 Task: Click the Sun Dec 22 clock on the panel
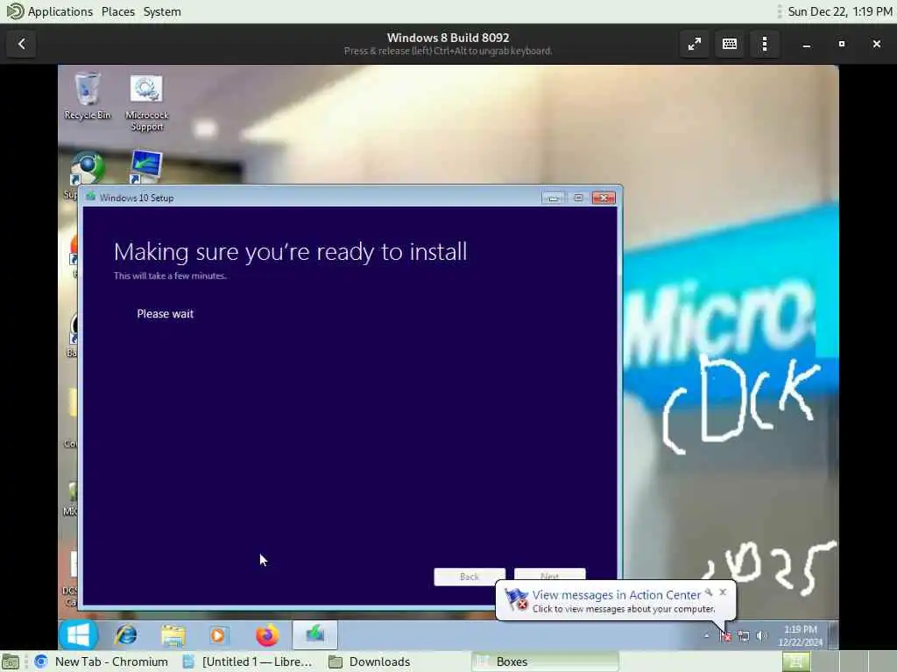[x=840, y=11]
